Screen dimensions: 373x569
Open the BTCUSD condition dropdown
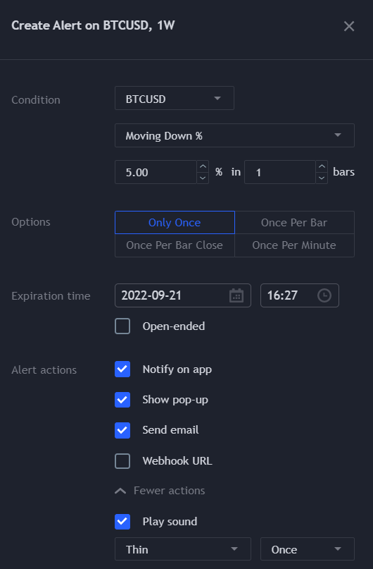coord(175,98)
